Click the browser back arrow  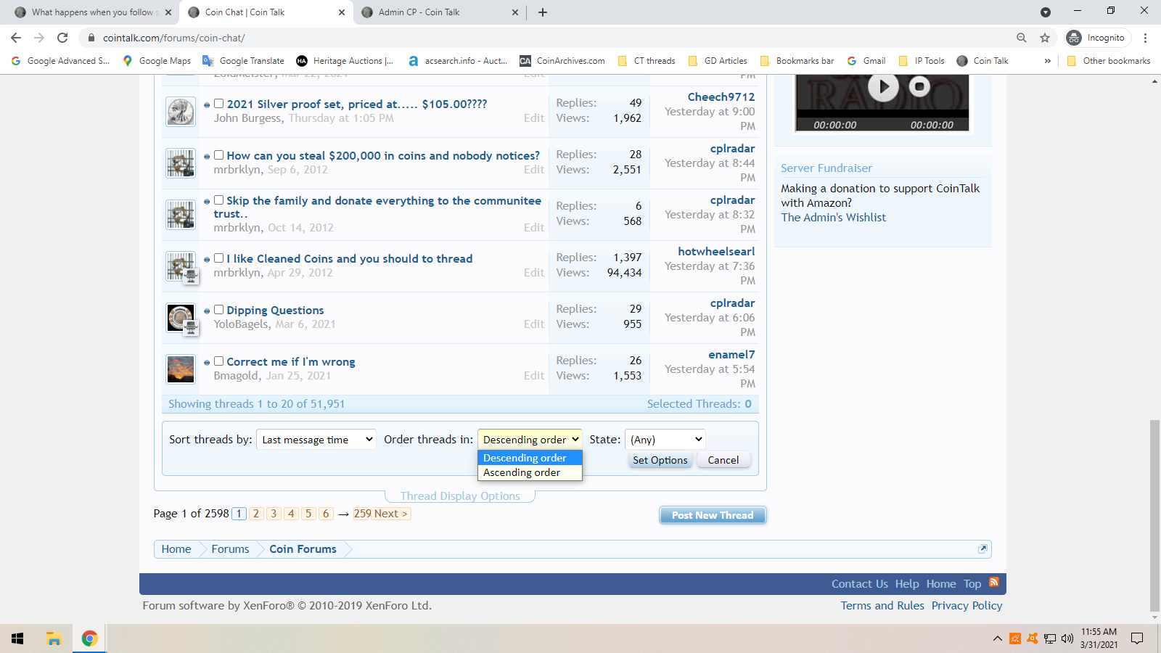pyautogui.click(x=16, y=38)
